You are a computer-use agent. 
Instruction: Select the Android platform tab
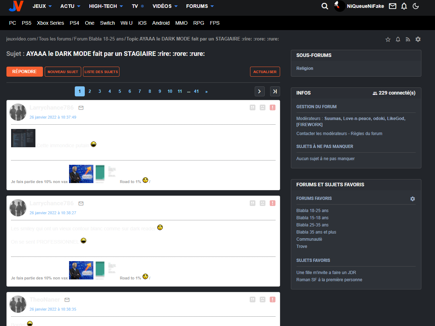point(161,23)
